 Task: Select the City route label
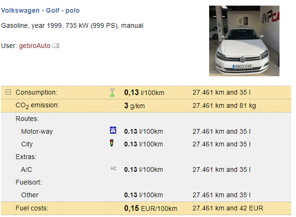coord(27,144)
